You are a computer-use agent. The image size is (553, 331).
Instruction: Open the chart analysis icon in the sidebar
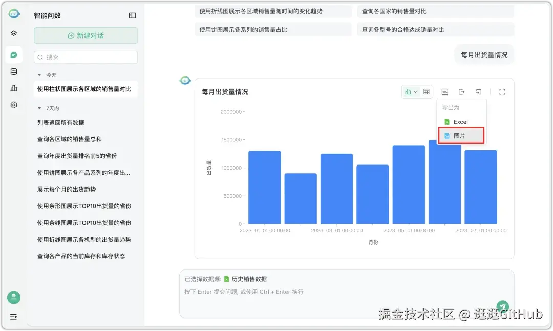click(13, 87)
